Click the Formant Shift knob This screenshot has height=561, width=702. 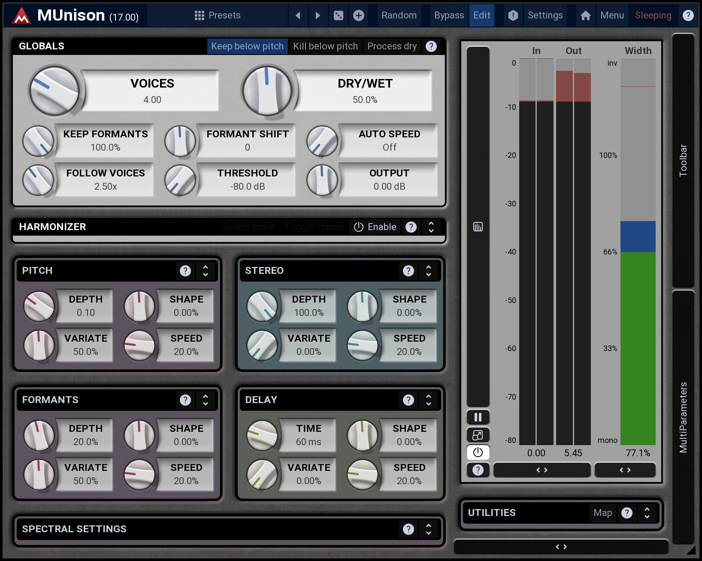click(x=180, y=141)
